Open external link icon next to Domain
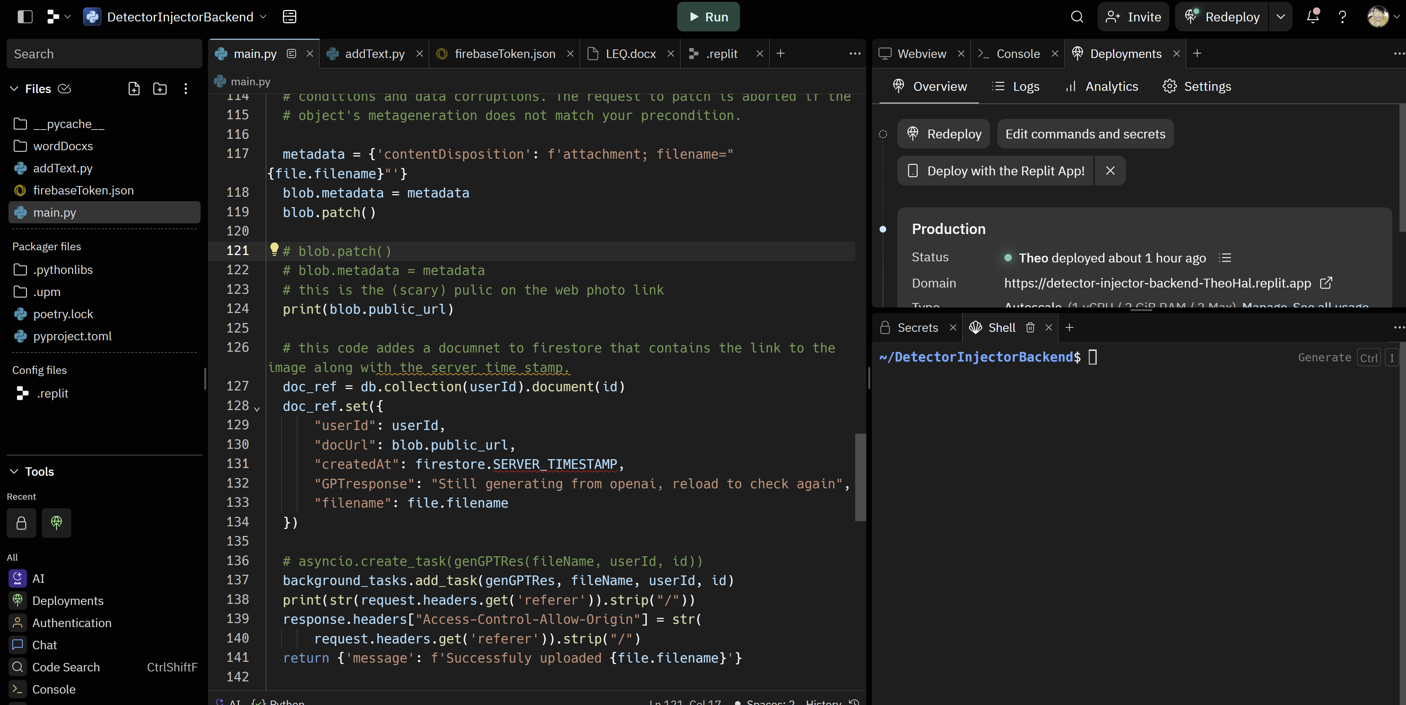The height and width of the screenshot is (705, 1406). (x=1326, y=283)
